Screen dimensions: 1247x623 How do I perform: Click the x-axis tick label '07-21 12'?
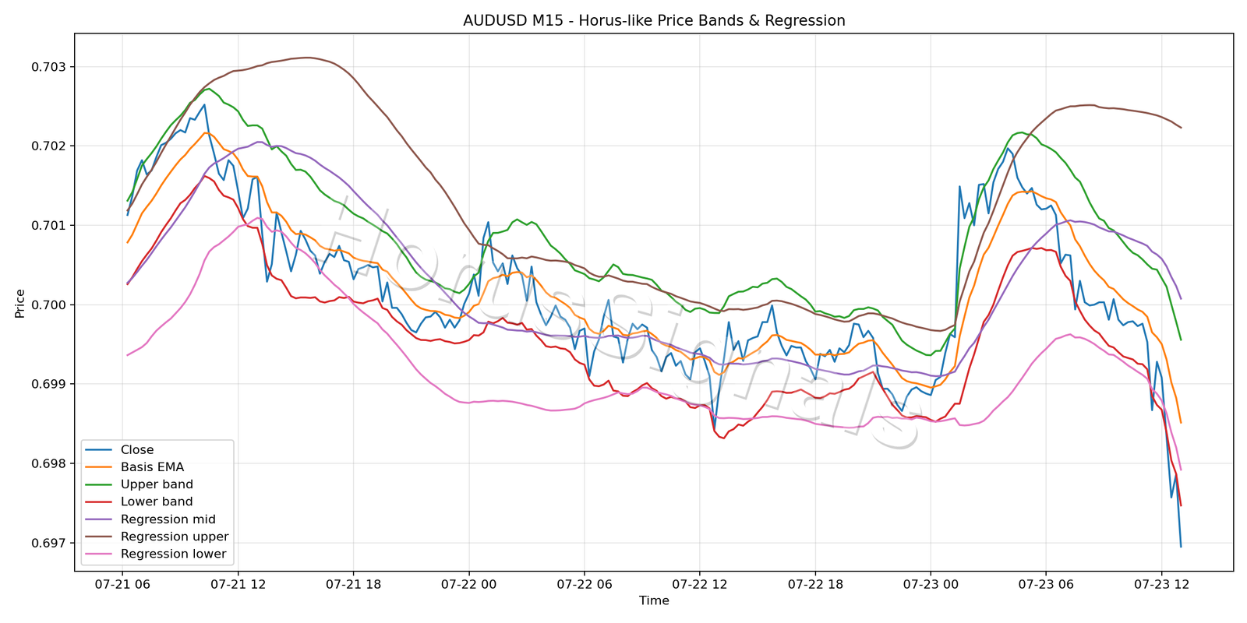coord(238,584)
